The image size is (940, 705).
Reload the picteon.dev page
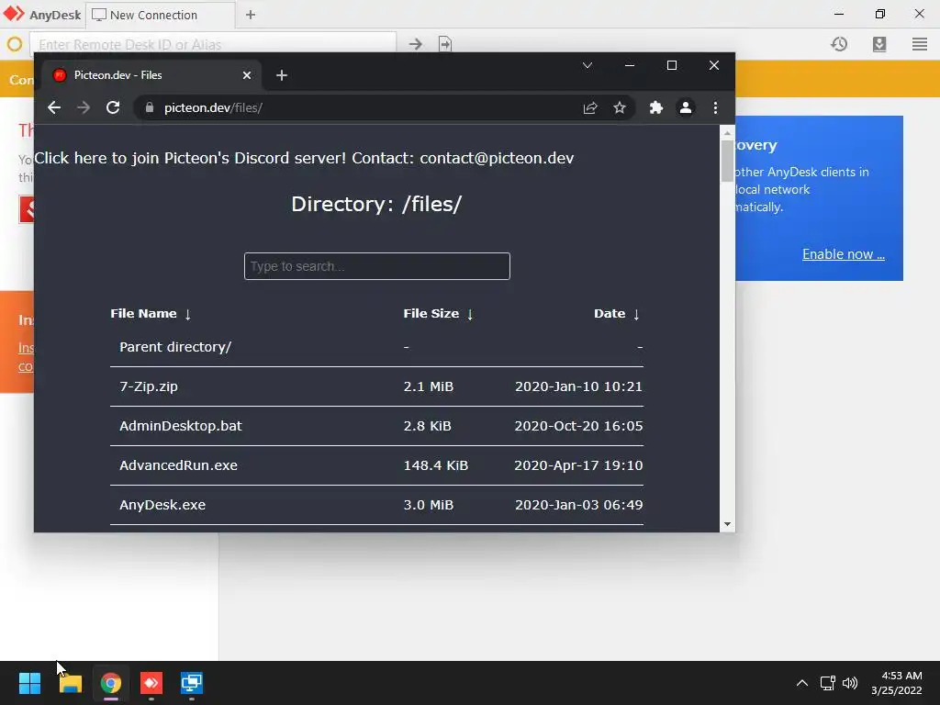click(x=113, y=108)
